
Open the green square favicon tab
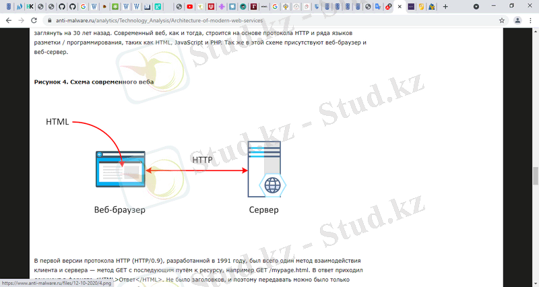(115, 7)
